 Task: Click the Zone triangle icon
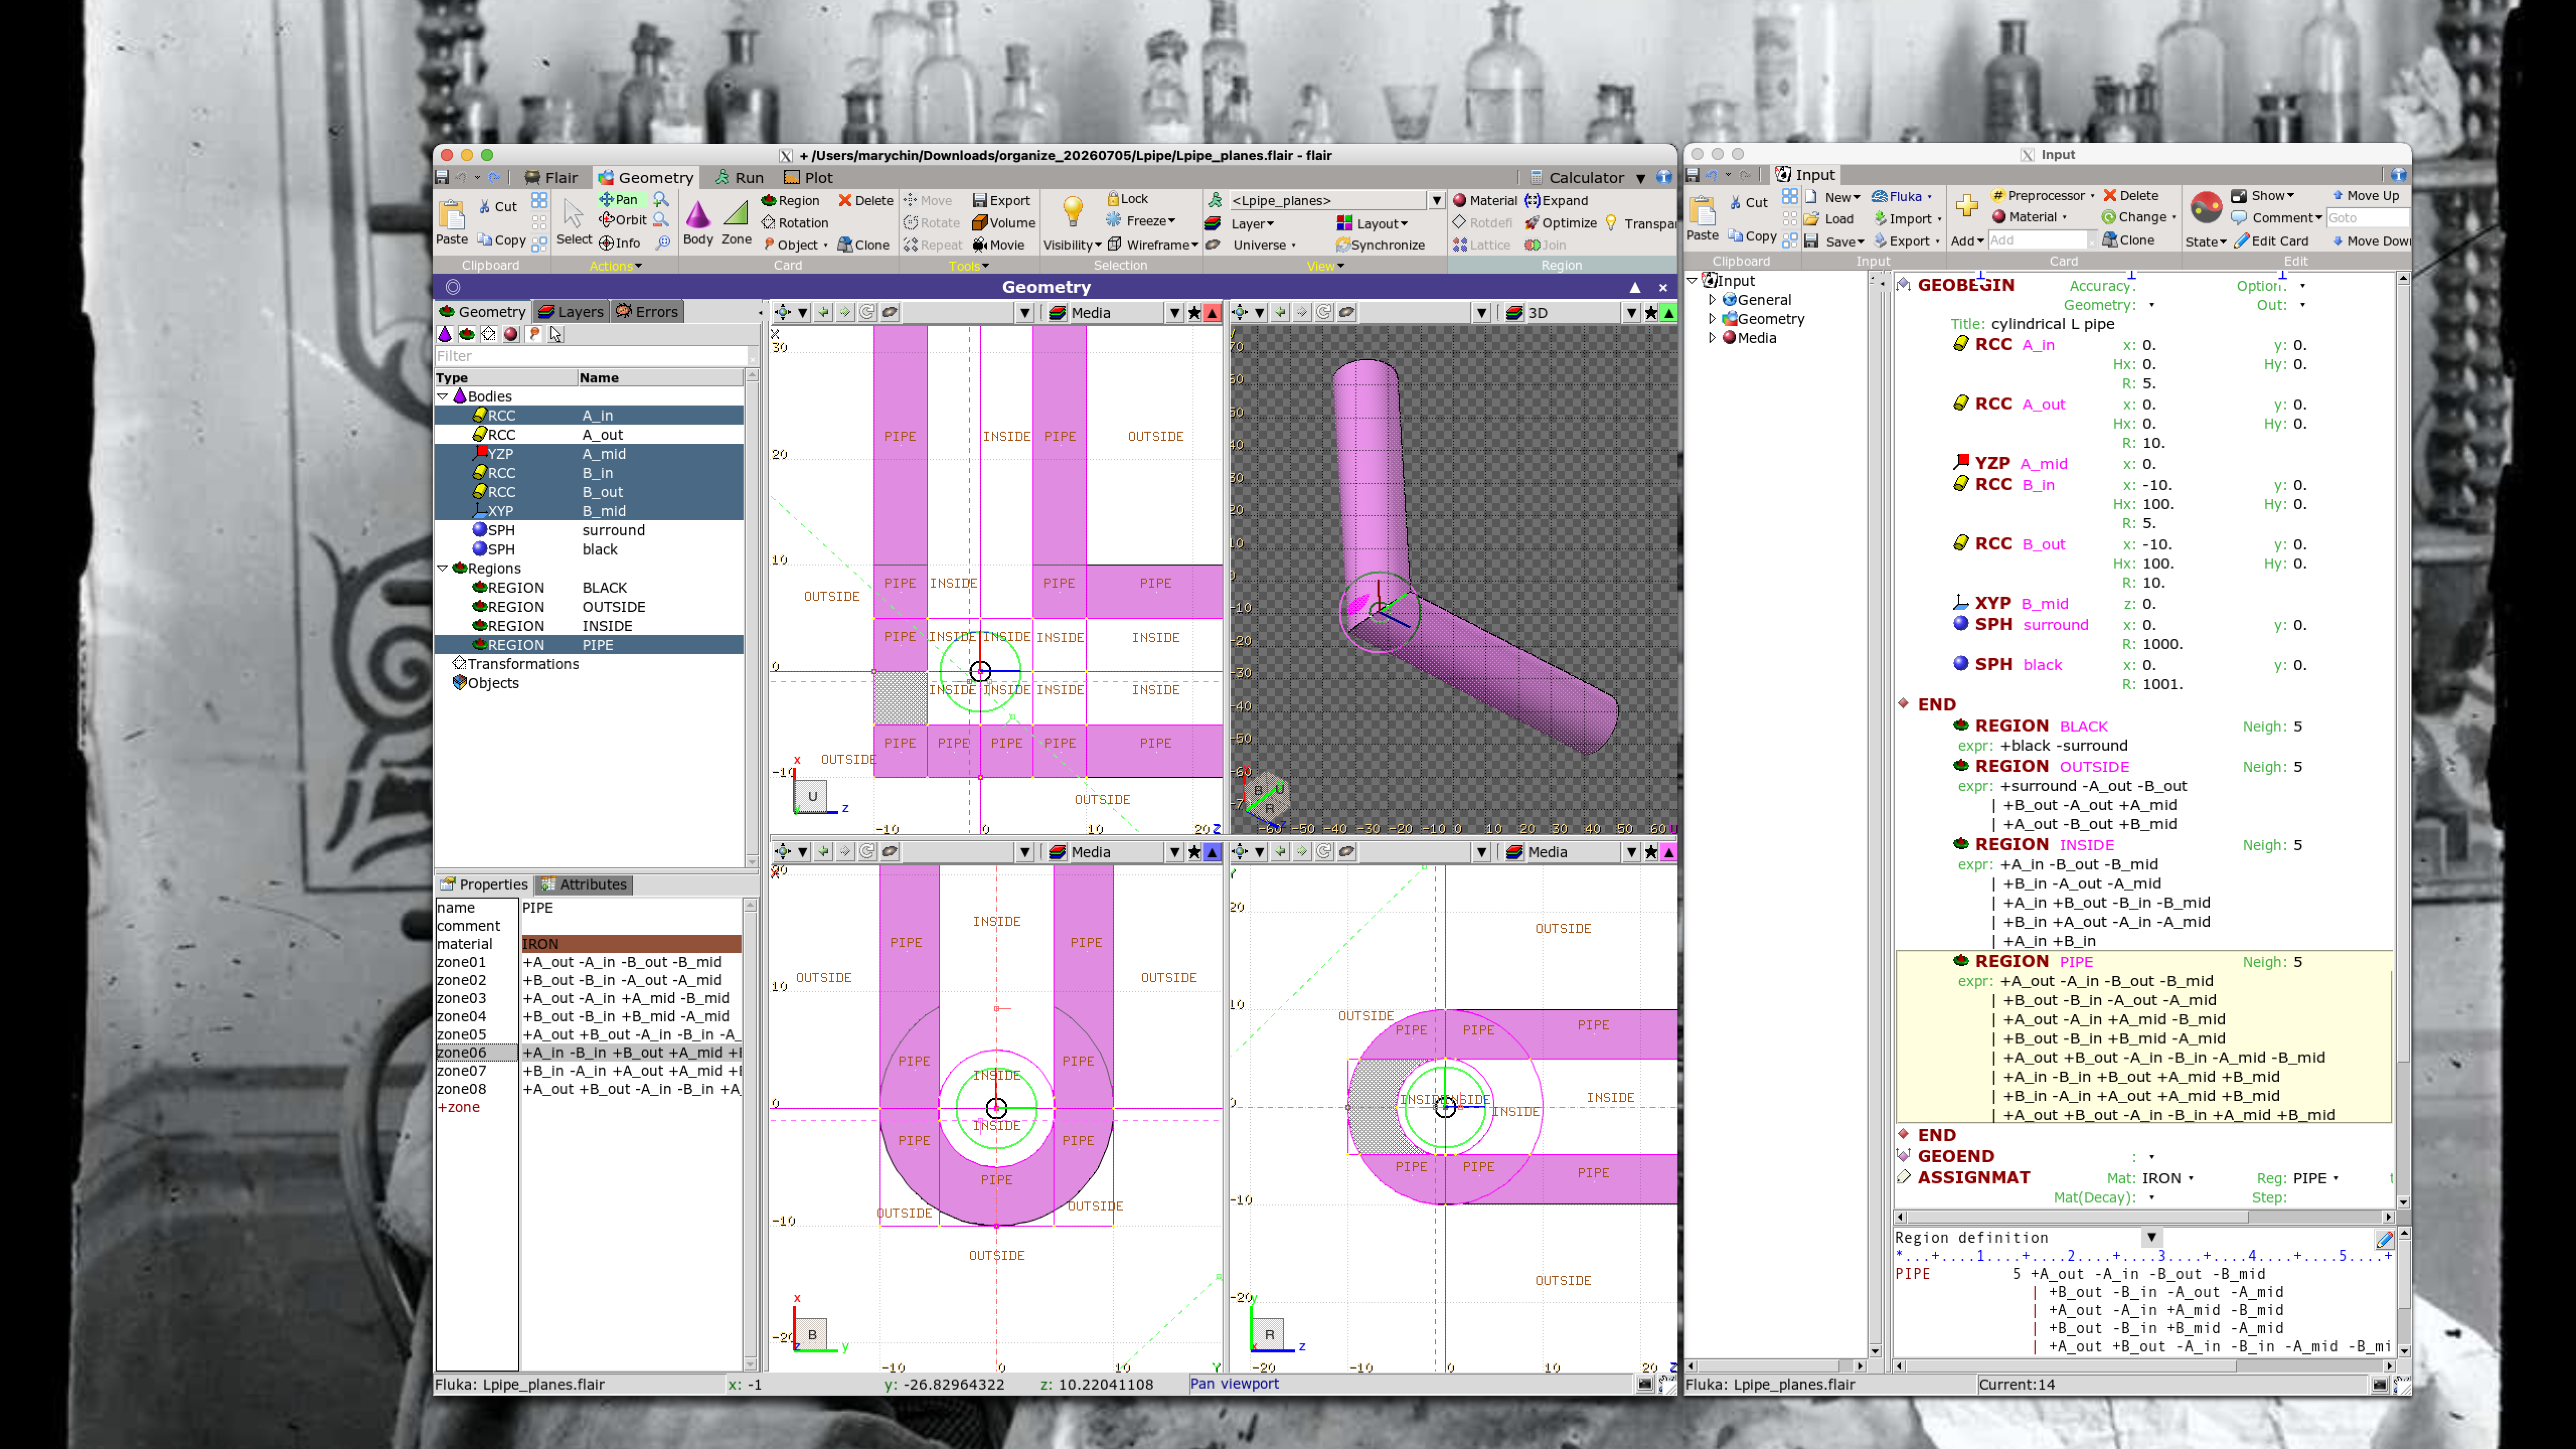tap(736, 214)
